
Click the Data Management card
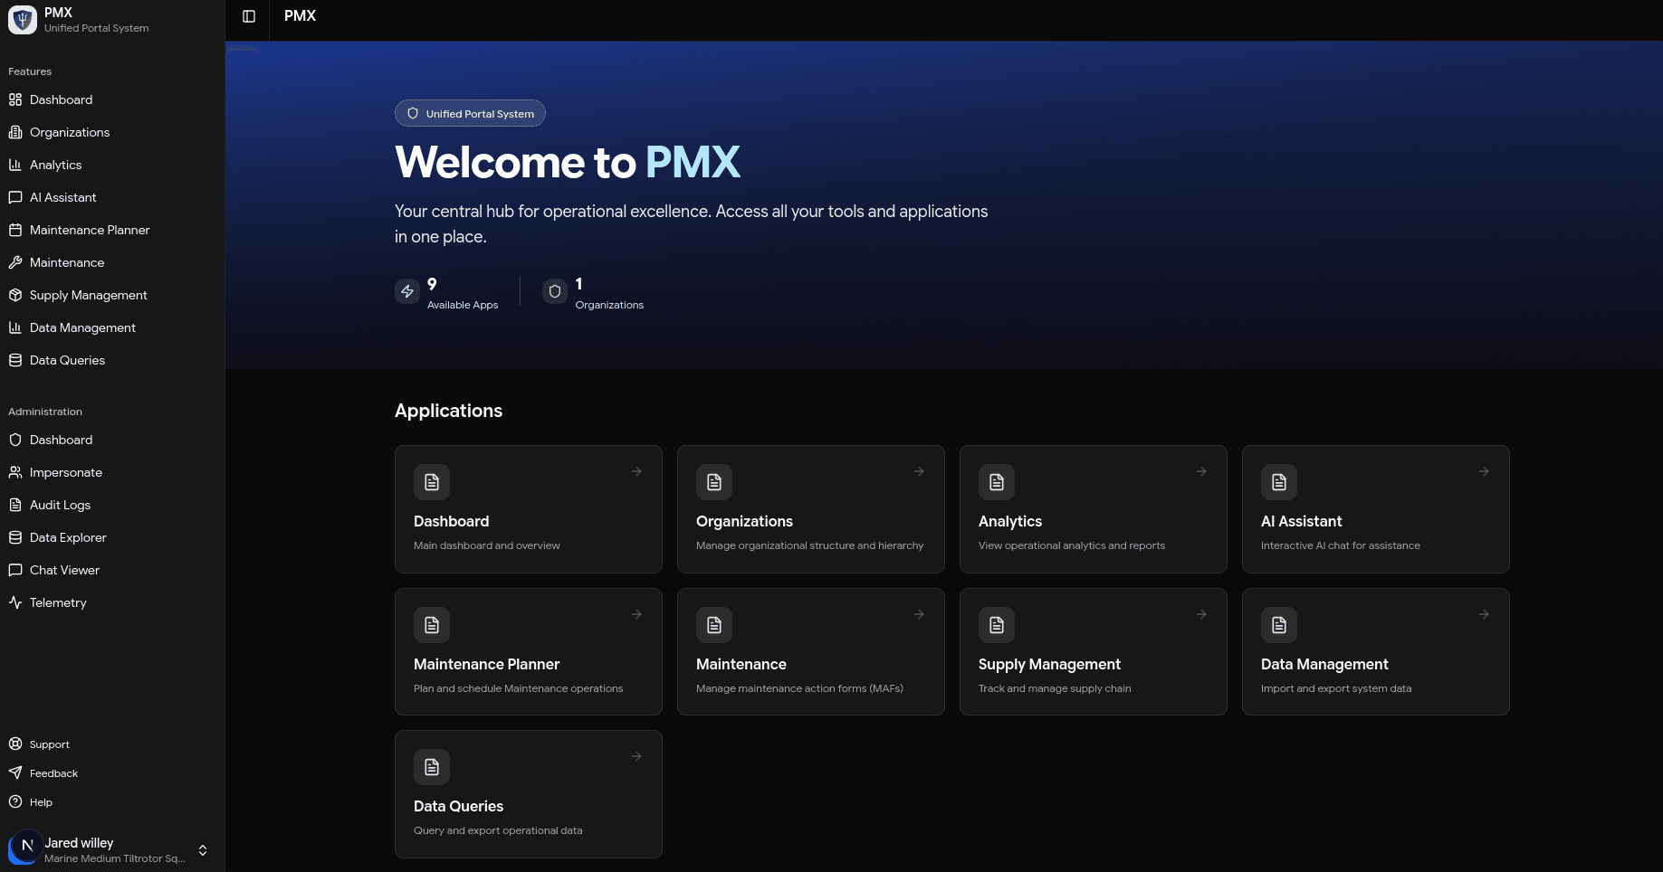[1375, 651]
